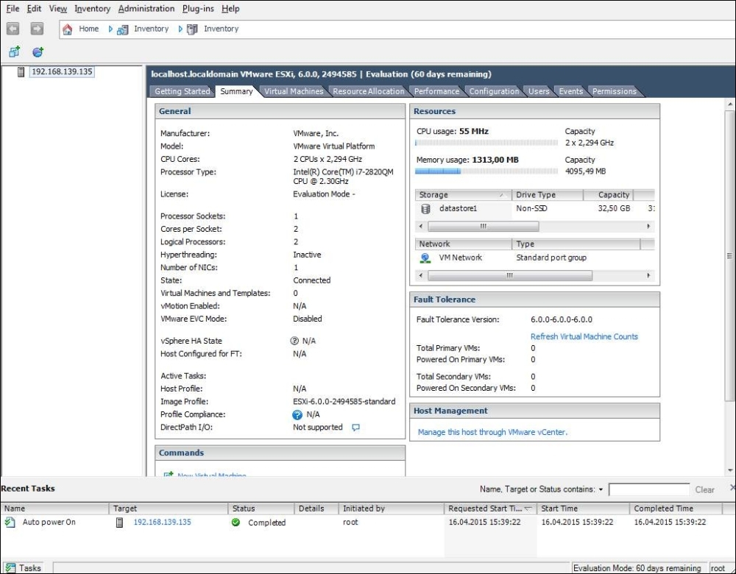The height and width of the screenshot is (574, 736).
Task: Click the Home house icon
Action: click(x=68, y=29)
